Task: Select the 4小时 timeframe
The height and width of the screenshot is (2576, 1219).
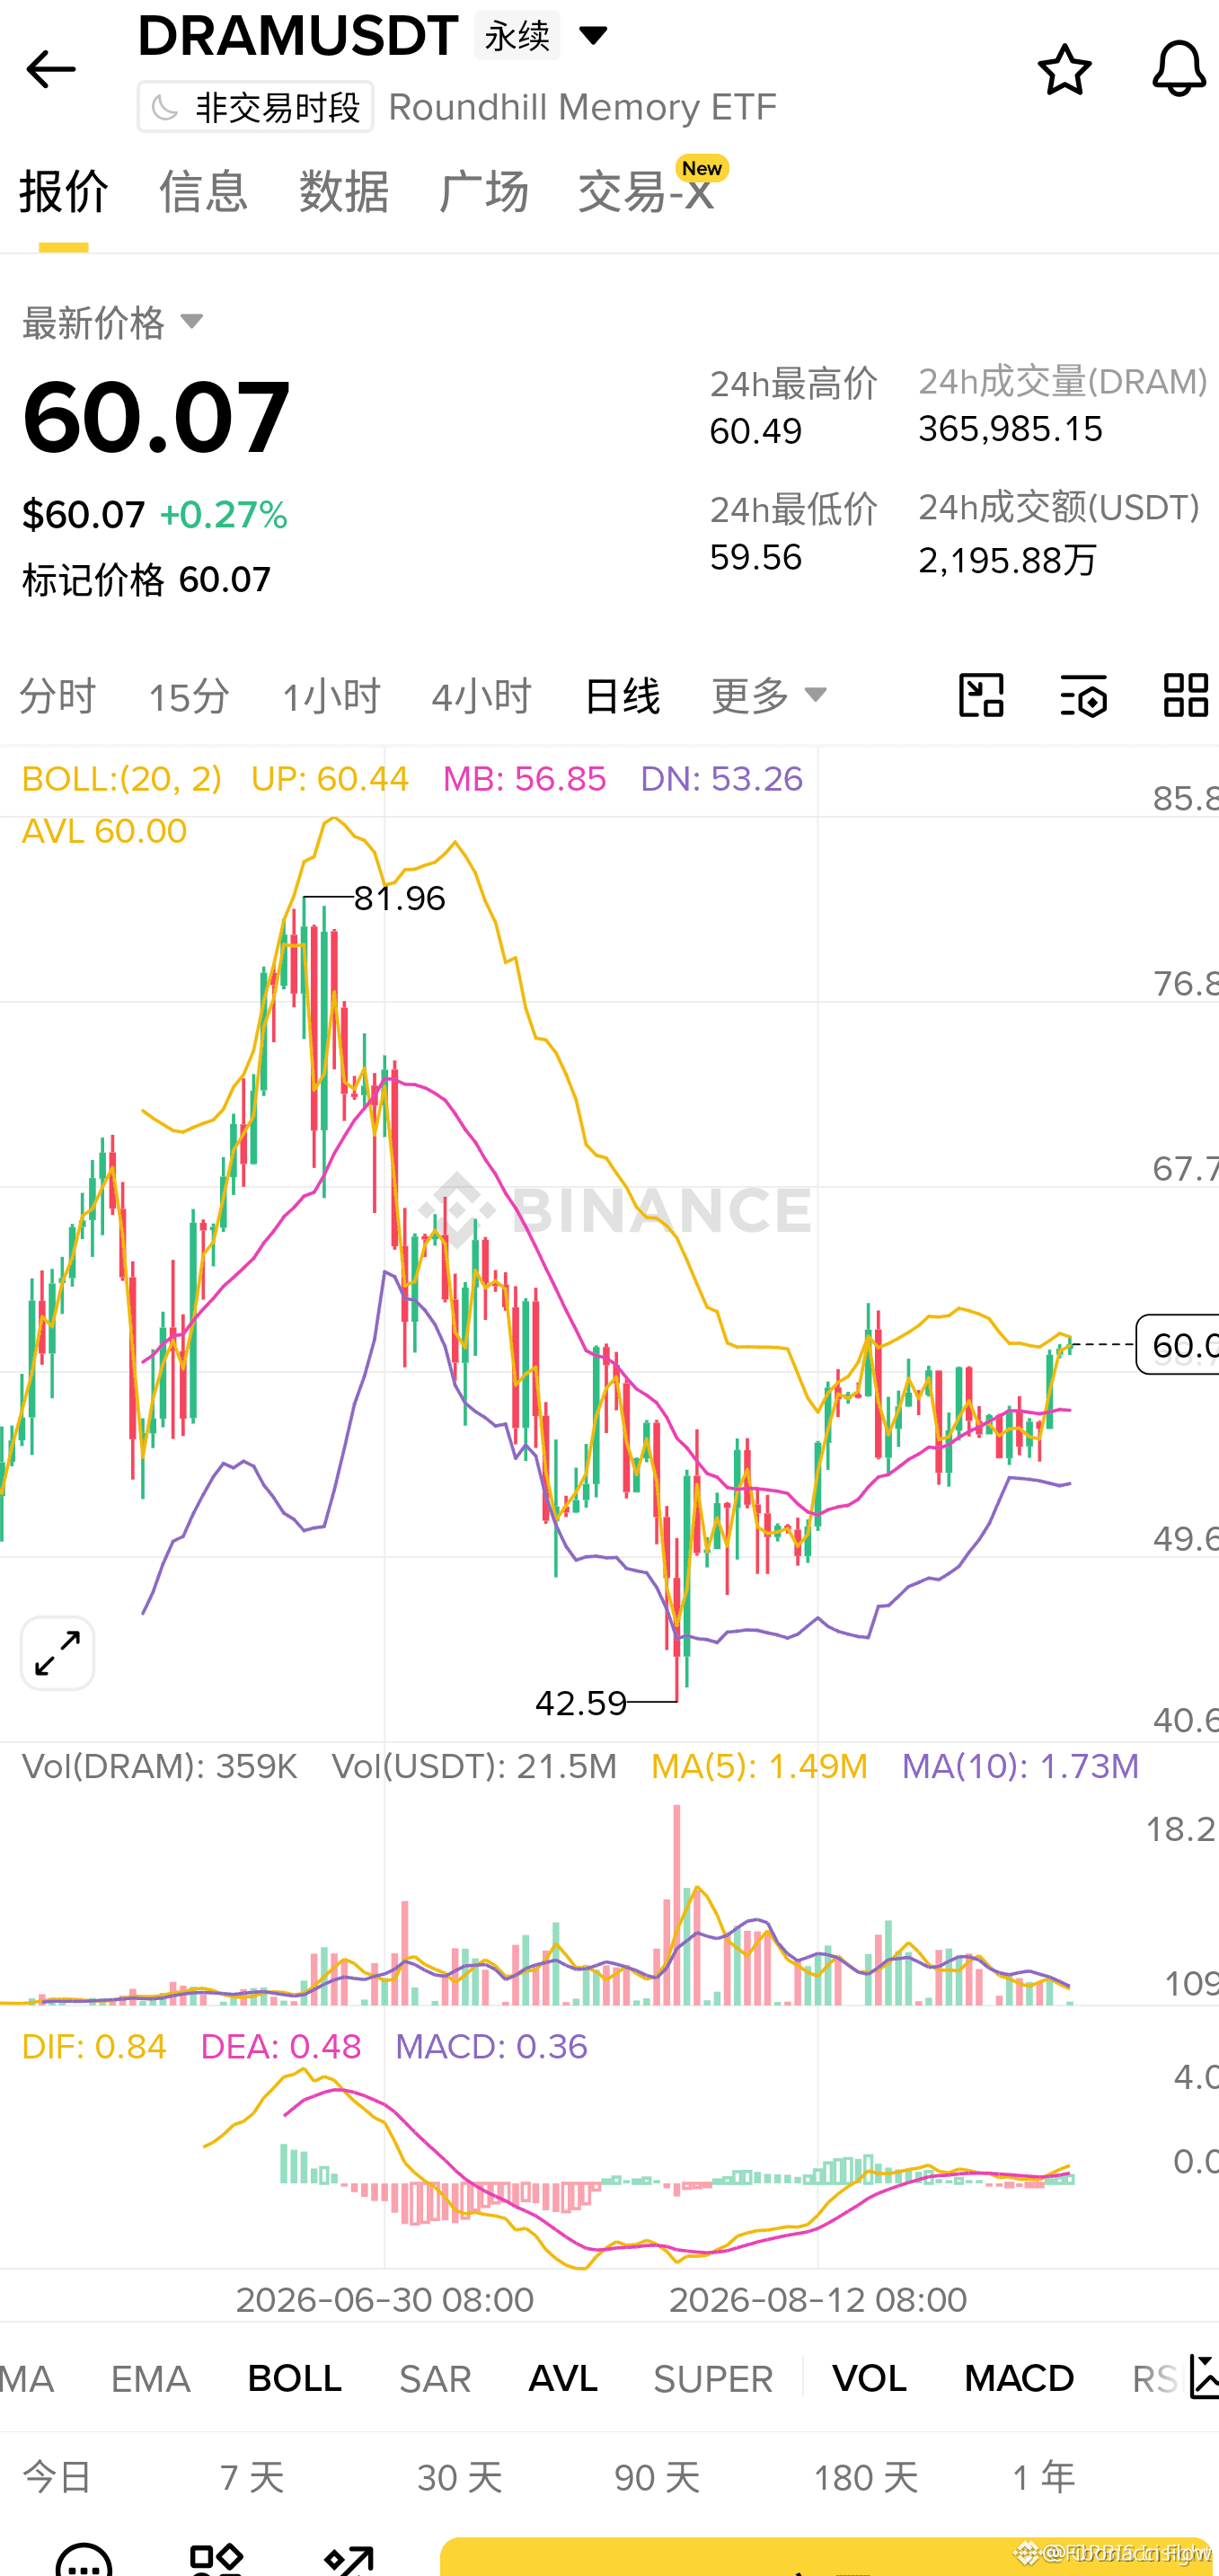Action: click(481, 695)
